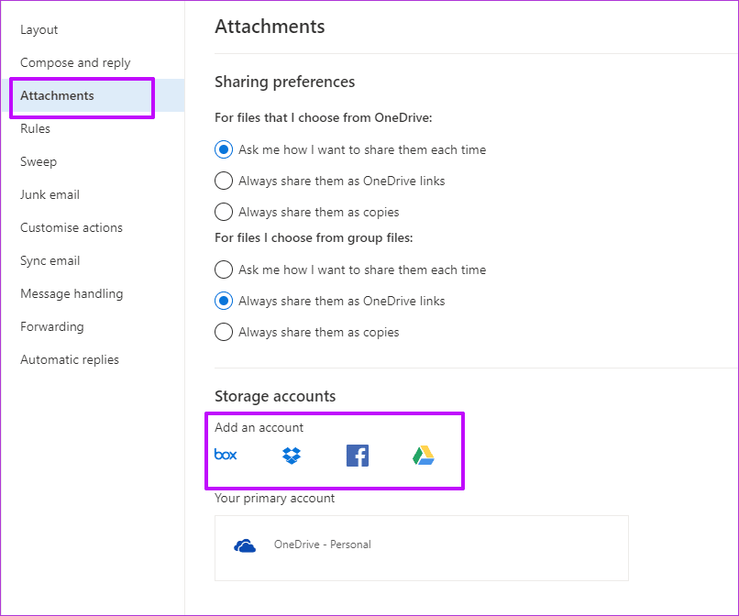739x616 pixels.
Task: Add a Dropbox storage account
Action: pyautogui.click(x=292, y=456)
